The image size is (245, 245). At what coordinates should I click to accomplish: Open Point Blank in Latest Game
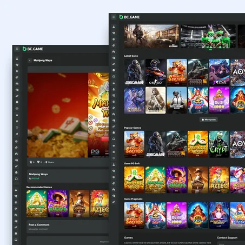[134, 72]
